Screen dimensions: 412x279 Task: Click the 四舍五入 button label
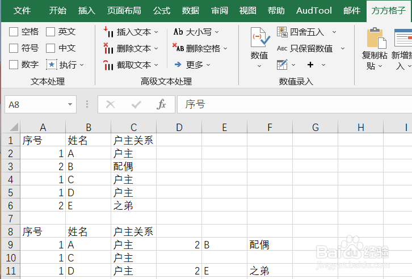(x=307, y=32)
